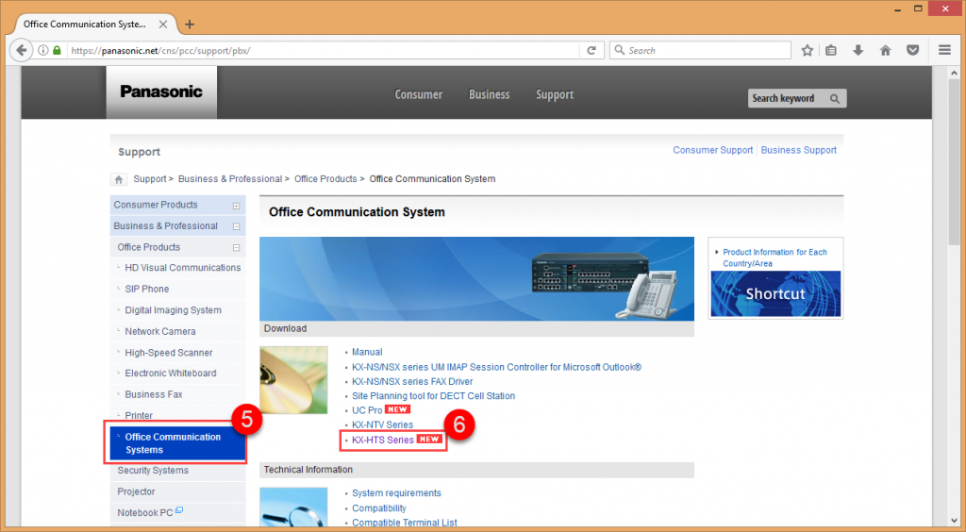Open the bookmarks list icon
Screen dimensions: 966x532
[x=831, y=51]
